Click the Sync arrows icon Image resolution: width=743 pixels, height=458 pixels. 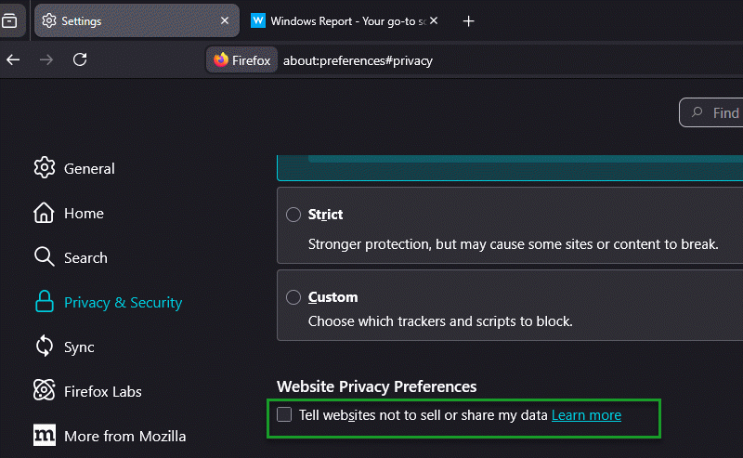tap(44, 347)
